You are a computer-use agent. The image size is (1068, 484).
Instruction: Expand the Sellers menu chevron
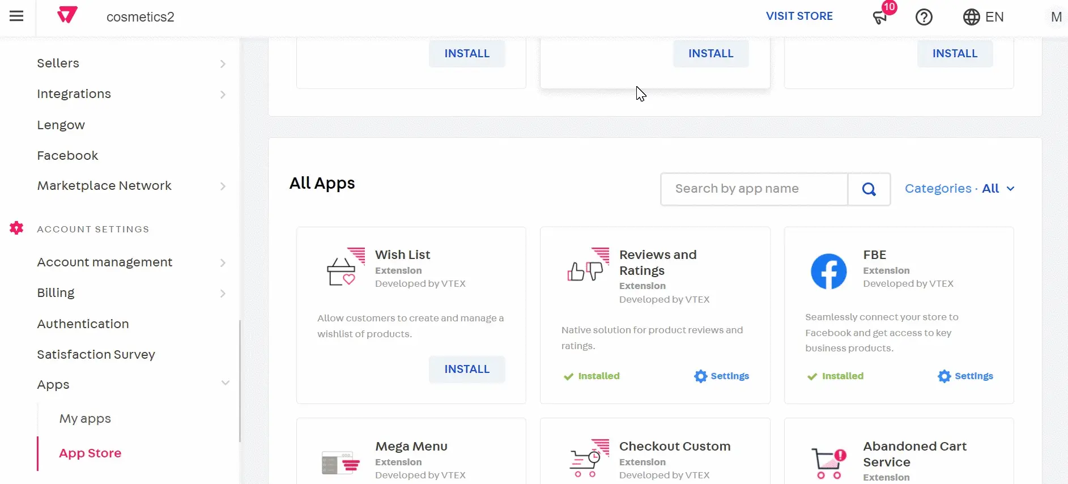pos(223,64)
